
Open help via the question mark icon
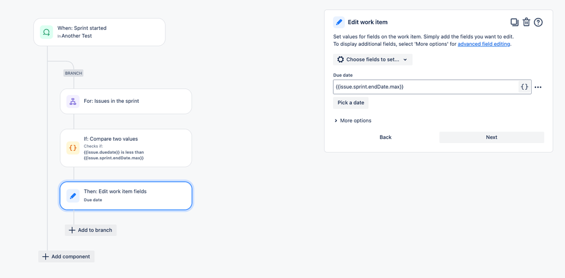pos(538,23)
